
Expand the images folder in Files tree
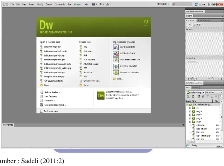click(190, 111)
